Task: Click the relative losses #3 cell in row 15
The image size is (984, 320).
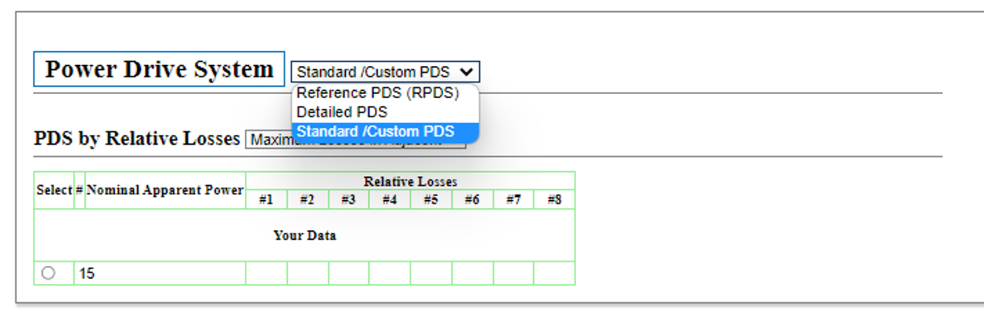Action: tap(348, 273)
